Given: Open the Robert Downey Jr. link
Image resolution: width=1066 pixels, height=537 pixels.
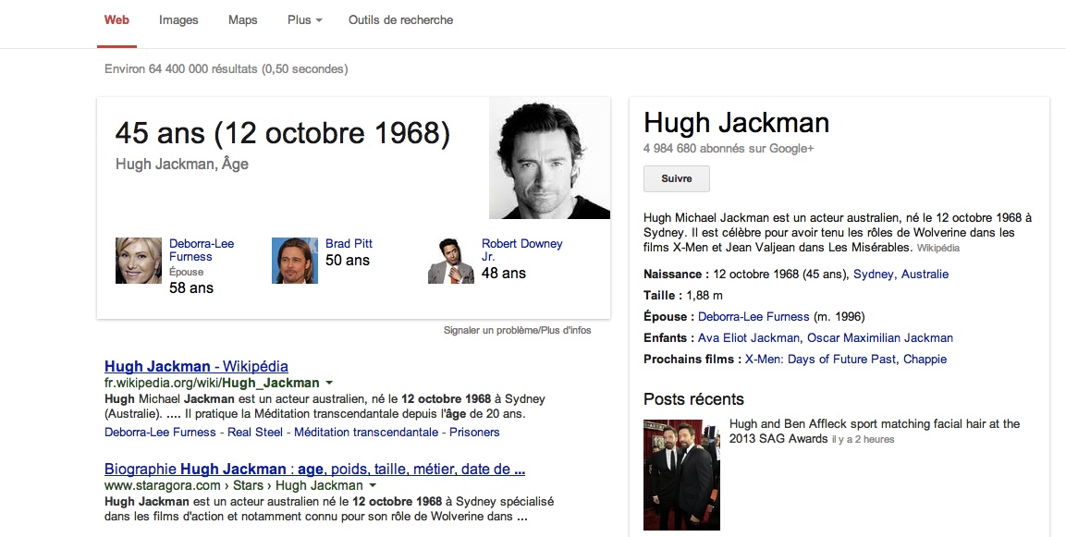Looking at the screenshot, I should [x=521, y=250].
